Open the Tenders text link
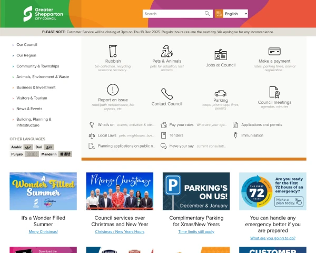 tap(176, 135)
